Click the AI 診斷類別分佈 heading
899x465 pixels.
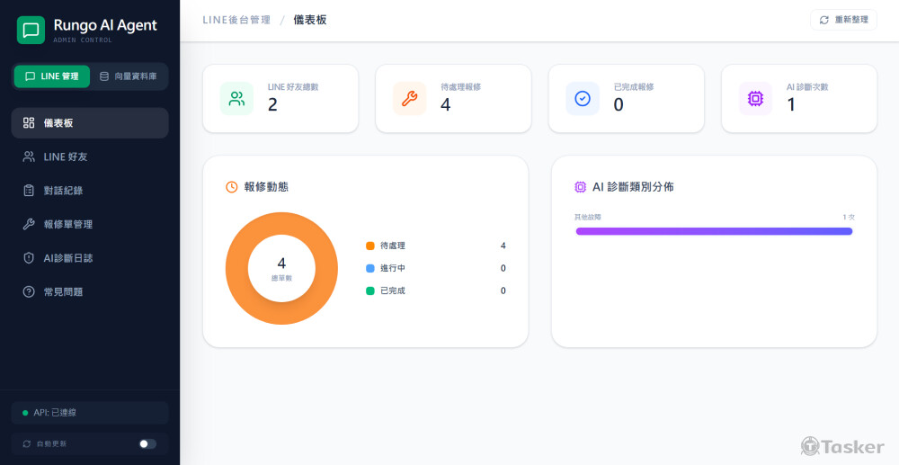point(633,187)
